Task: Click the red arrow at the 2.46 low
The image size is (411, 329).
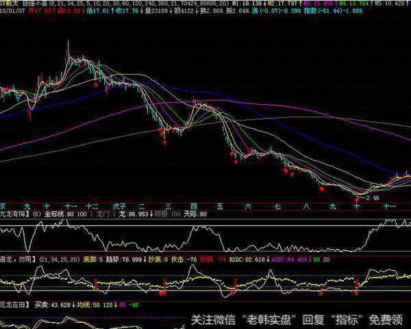Action: 356,199
